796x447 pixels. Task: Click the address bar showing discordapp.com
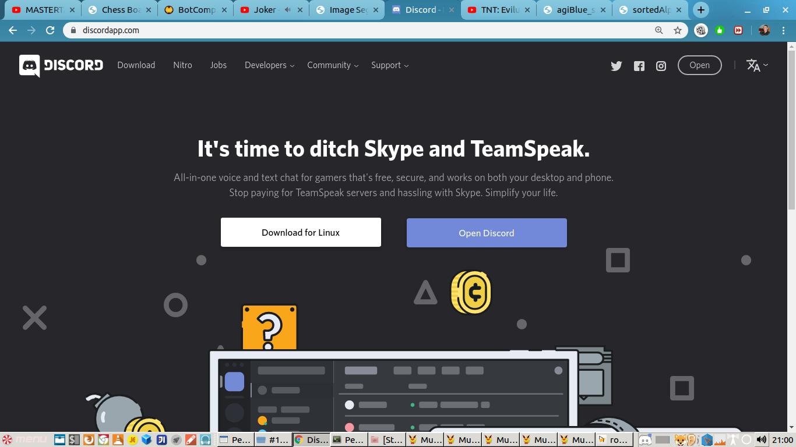click(350, 30)
